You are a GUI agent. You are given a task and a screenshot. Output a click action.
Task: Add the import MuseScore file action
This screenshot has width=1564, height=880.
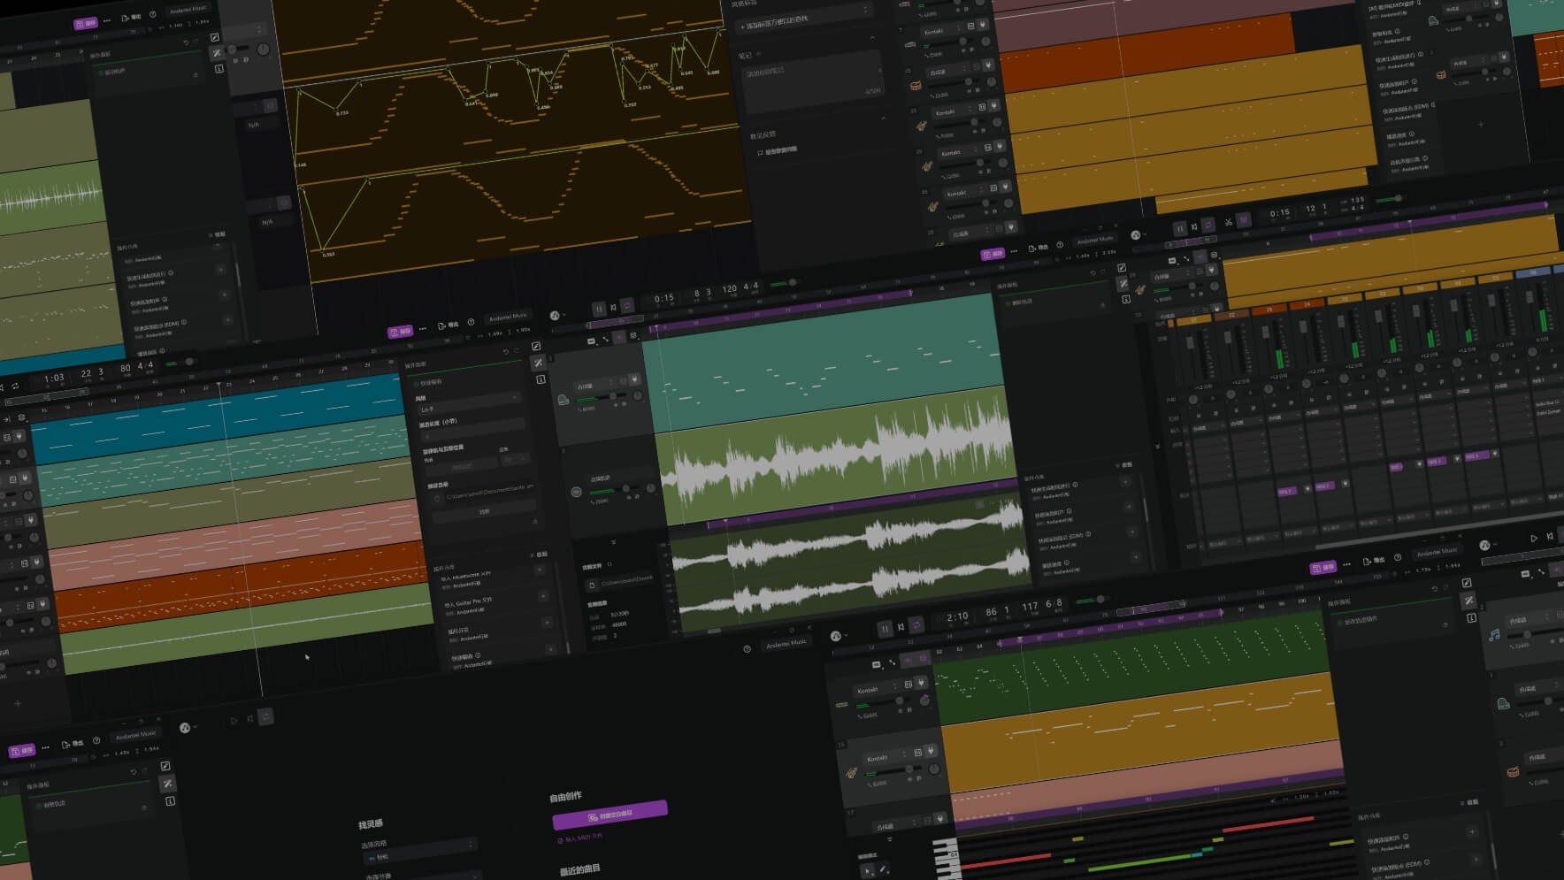540,570
